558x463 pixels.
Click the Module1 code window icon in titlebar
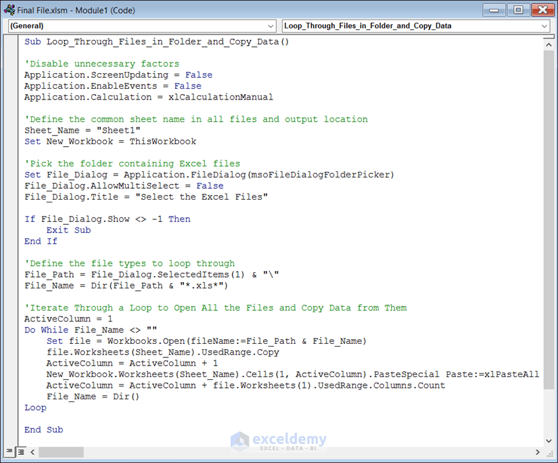tap(7, 10)
